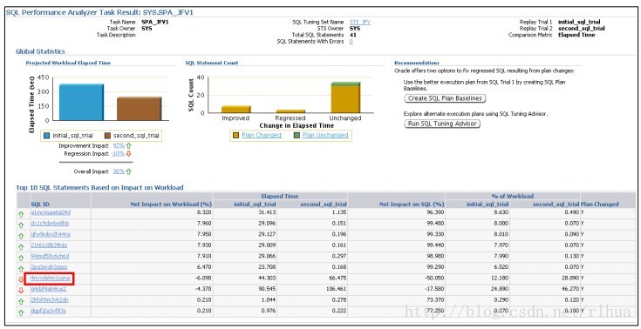
Task: Click red arrow beside Regression Impact -10%
Action: 129,154
